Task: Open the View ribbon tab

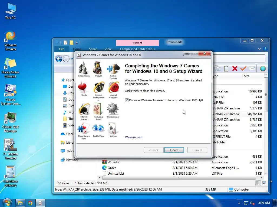Action: point(108,49)
